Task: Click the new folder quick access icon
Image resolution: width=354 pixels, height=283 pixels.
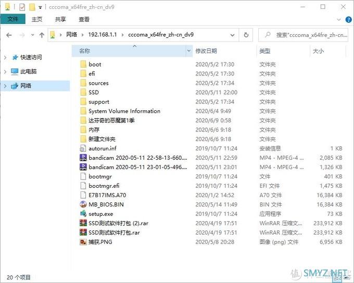Action: [x=32, y=7]
